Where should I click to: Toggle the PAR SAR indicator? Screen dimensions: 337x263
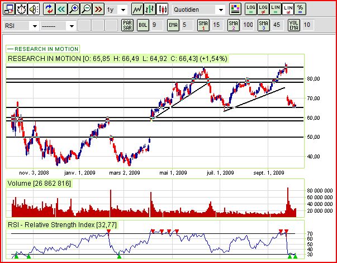127,25
